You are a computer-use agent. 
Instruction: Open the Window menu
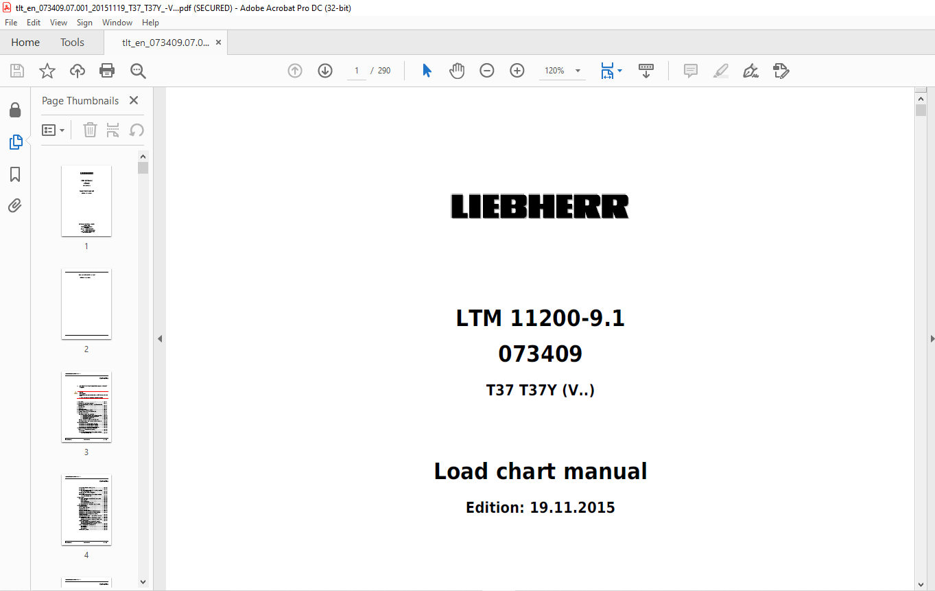coord(117,23)
